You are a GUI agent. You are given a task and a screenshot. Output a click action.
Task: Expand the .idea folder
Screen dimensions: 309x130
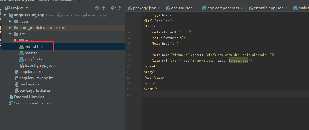[10, 22]
